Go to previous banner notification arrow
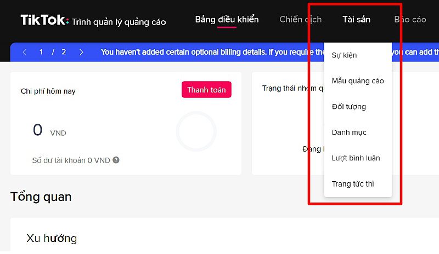This screenshot has width=439, height=254. coord(25,52)
